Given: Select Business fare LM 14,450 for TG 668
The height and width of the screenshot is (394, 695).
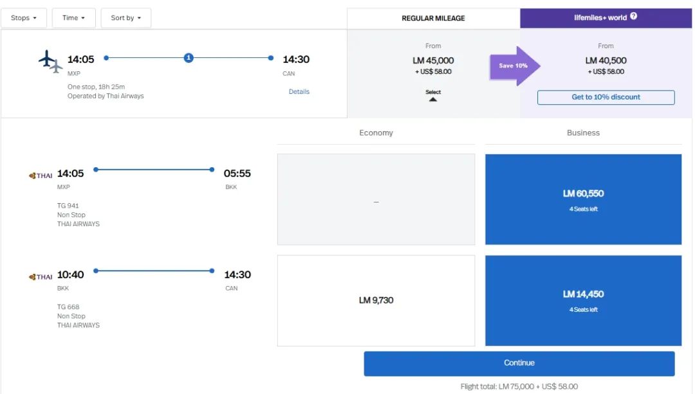Looking at the screenshot, I should [583, 300].
